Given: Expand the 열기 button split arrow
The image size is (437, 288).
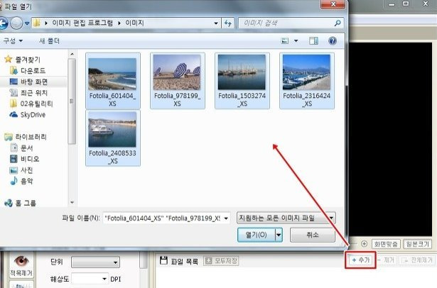Looking at the screenshot, I should tap(279, 235).
